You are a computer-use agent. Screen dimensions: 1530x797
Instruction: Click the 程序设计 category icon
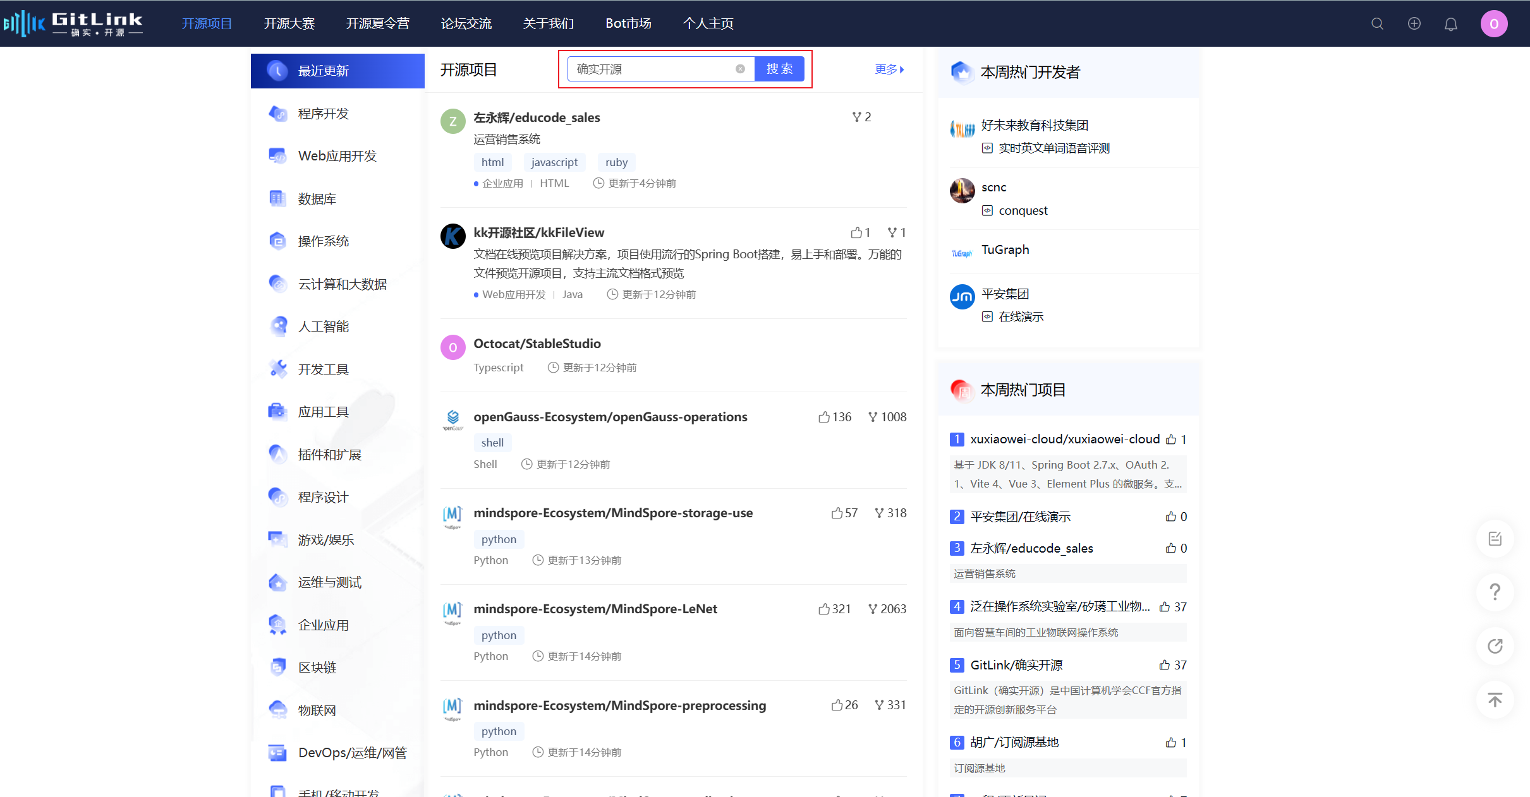277,497
